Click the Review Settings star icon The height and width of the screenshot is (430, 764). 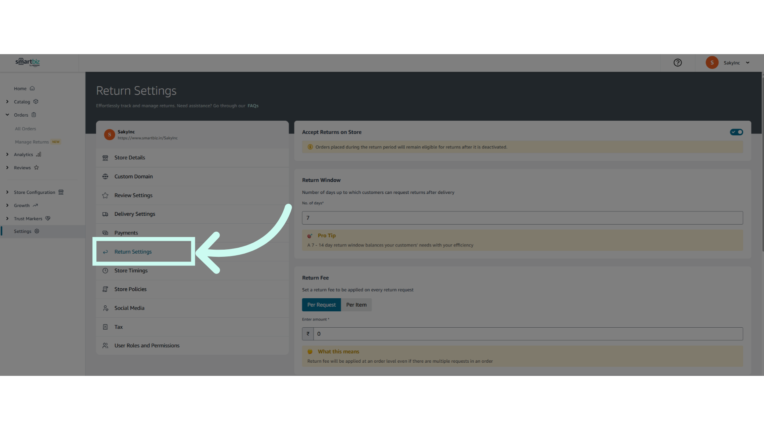(x=105, y=195)
